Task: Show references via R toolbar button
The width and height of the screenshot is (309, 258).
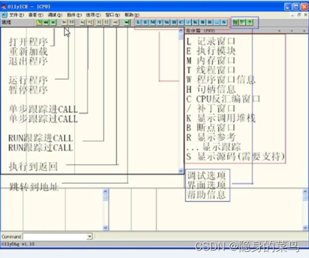Action: (x=210, y=23)
